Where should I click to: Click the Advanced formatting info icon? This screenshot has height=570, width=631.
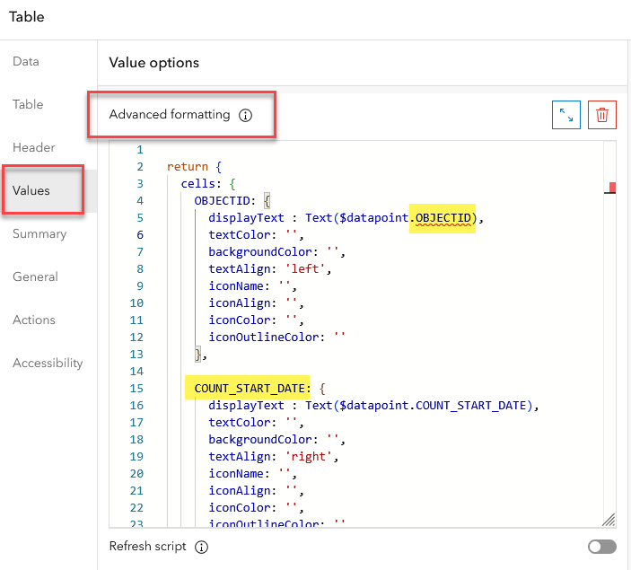[246, 115]
